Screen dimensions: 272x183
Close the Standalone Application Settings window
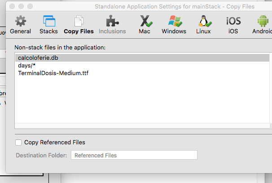tap(12, 7)
